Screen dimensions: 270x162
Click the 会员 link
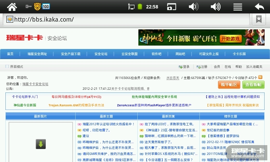tap(217, 66)
